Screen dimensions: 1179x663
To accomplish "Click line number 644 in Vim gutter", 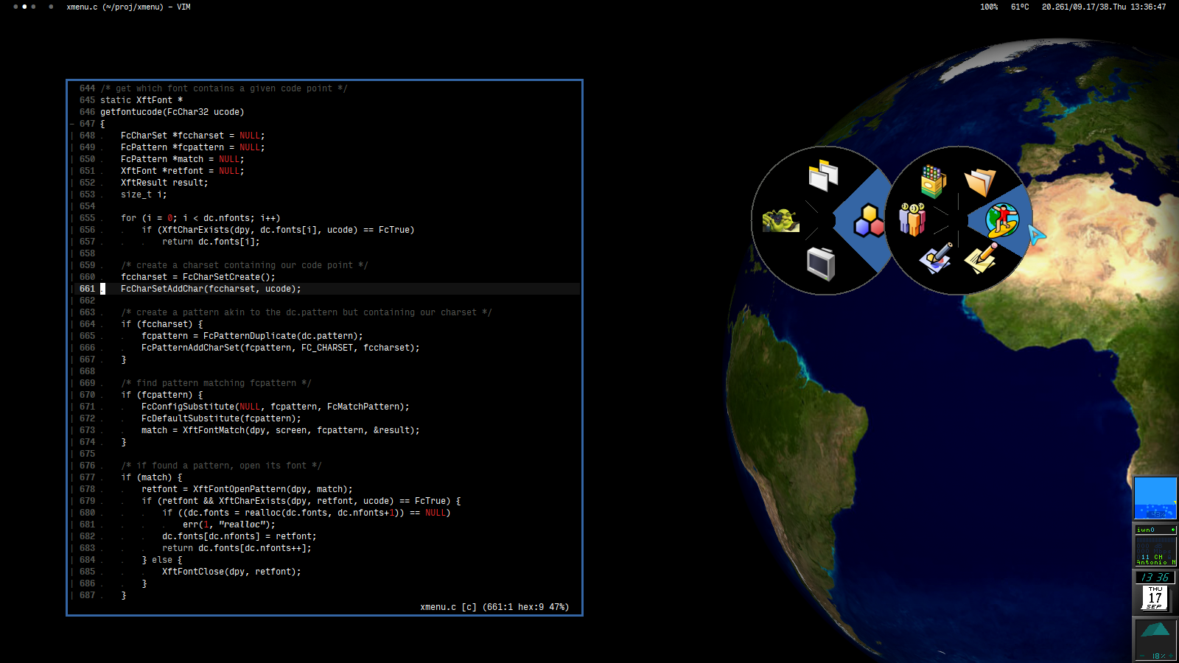I will tap(87, 88).
